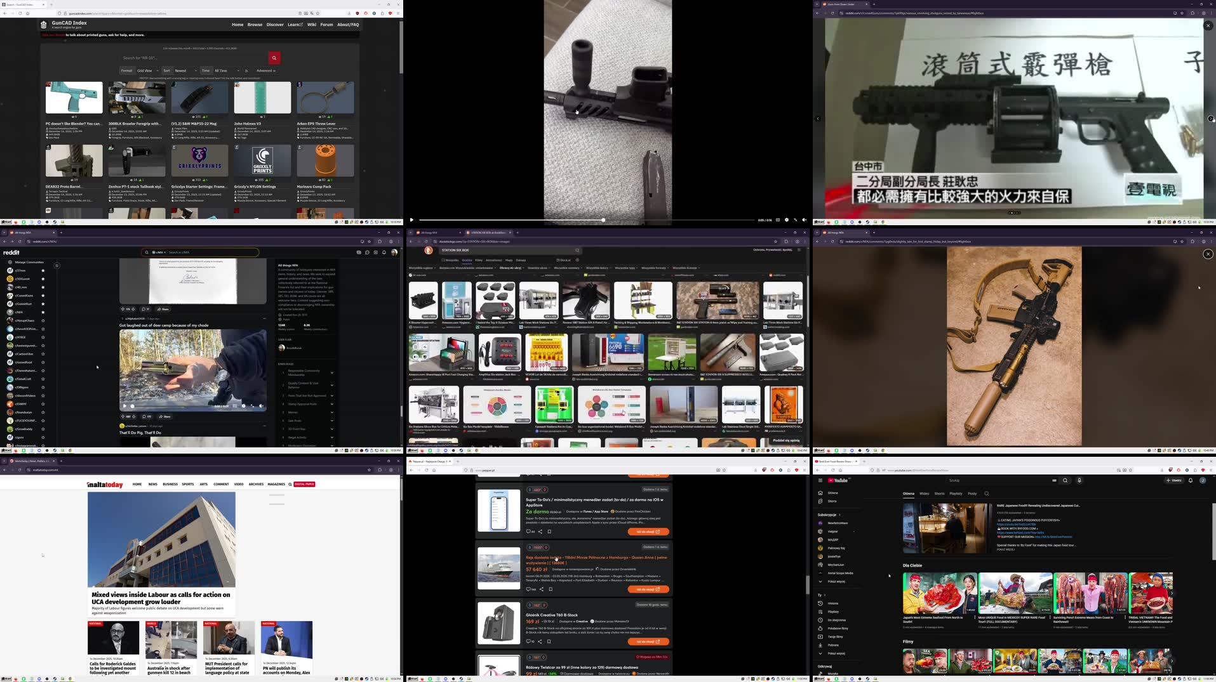
Task: Bookmark the Rejs dookoła świata deal
Action: coord(550,589)
